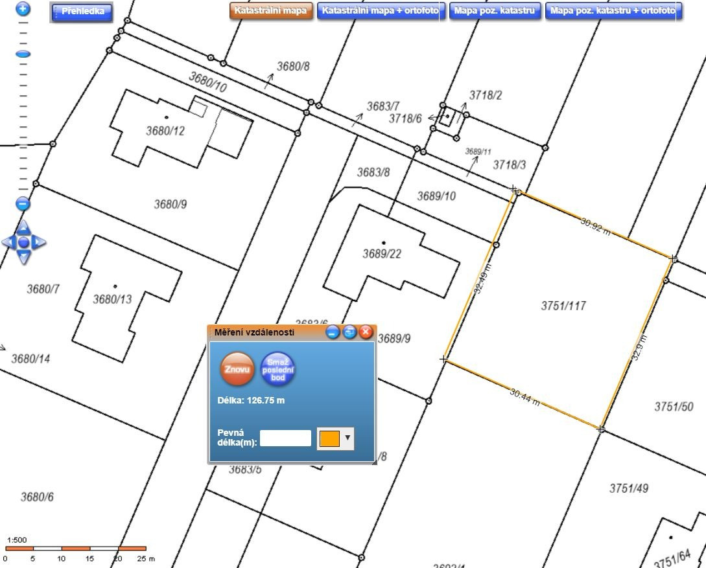Click Smaž poslední bod button

(x=278, y=369)
